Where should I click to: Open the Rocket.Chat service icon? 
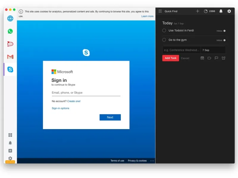click(x=10, y=44)
